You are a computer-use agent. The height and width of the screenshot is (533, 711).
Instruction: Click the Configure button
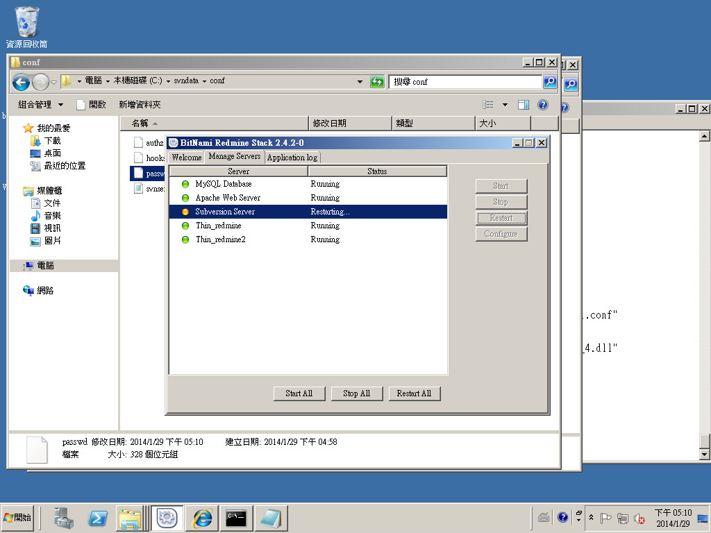coord(501,234)
